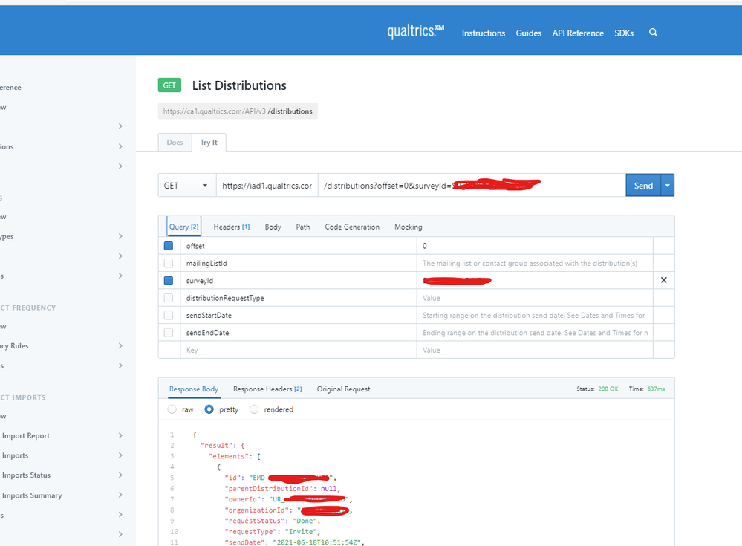Expand the Rules sidebar item chevron

coord(120,346)
